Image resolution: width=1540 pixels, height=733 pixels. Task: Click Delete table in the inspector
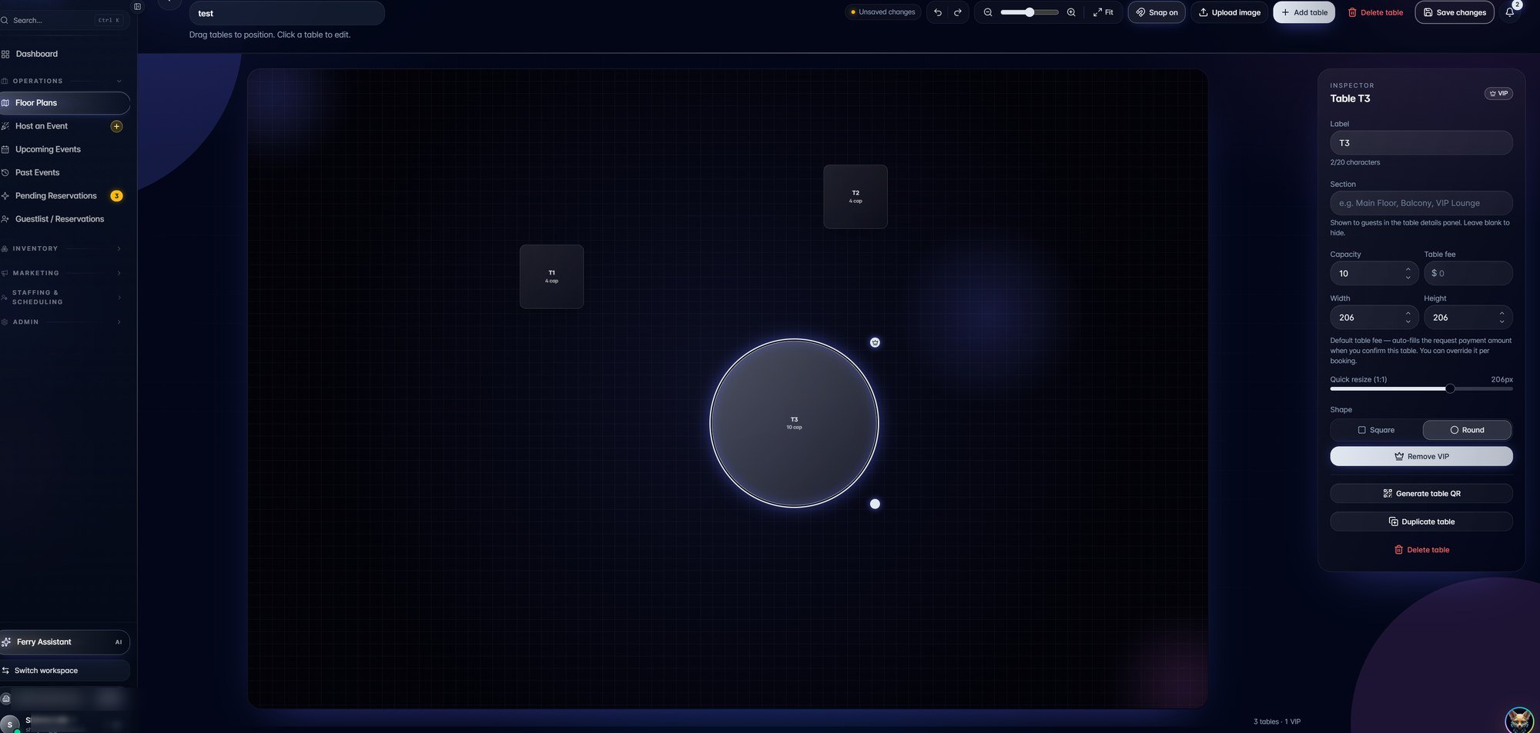[1421, 550]
